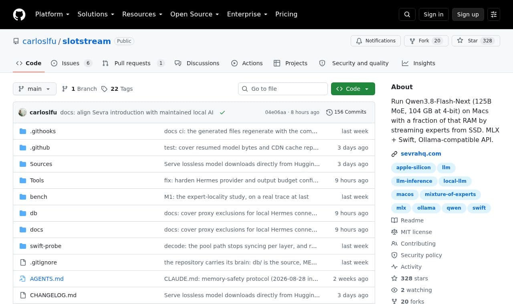The height and width of the screenshot is (304, 513).
Task: Switch to the Issues tab
Action: tap(71, 63)
